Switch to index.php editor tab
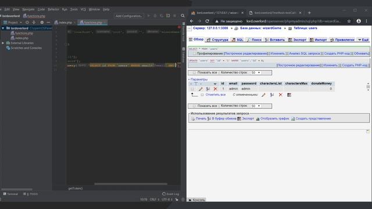This screenshot has height=209, width=372. [x=63, y=22]
